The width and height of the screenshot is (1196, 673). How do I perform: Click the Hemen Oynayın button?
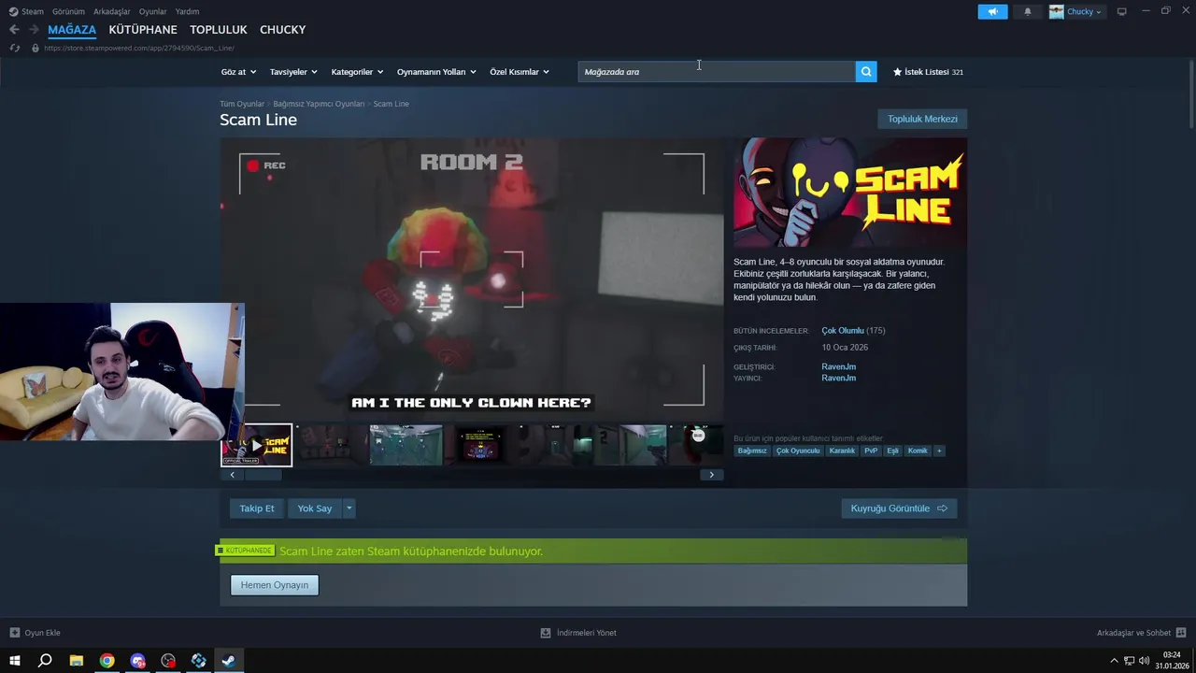tap(275, 585)
